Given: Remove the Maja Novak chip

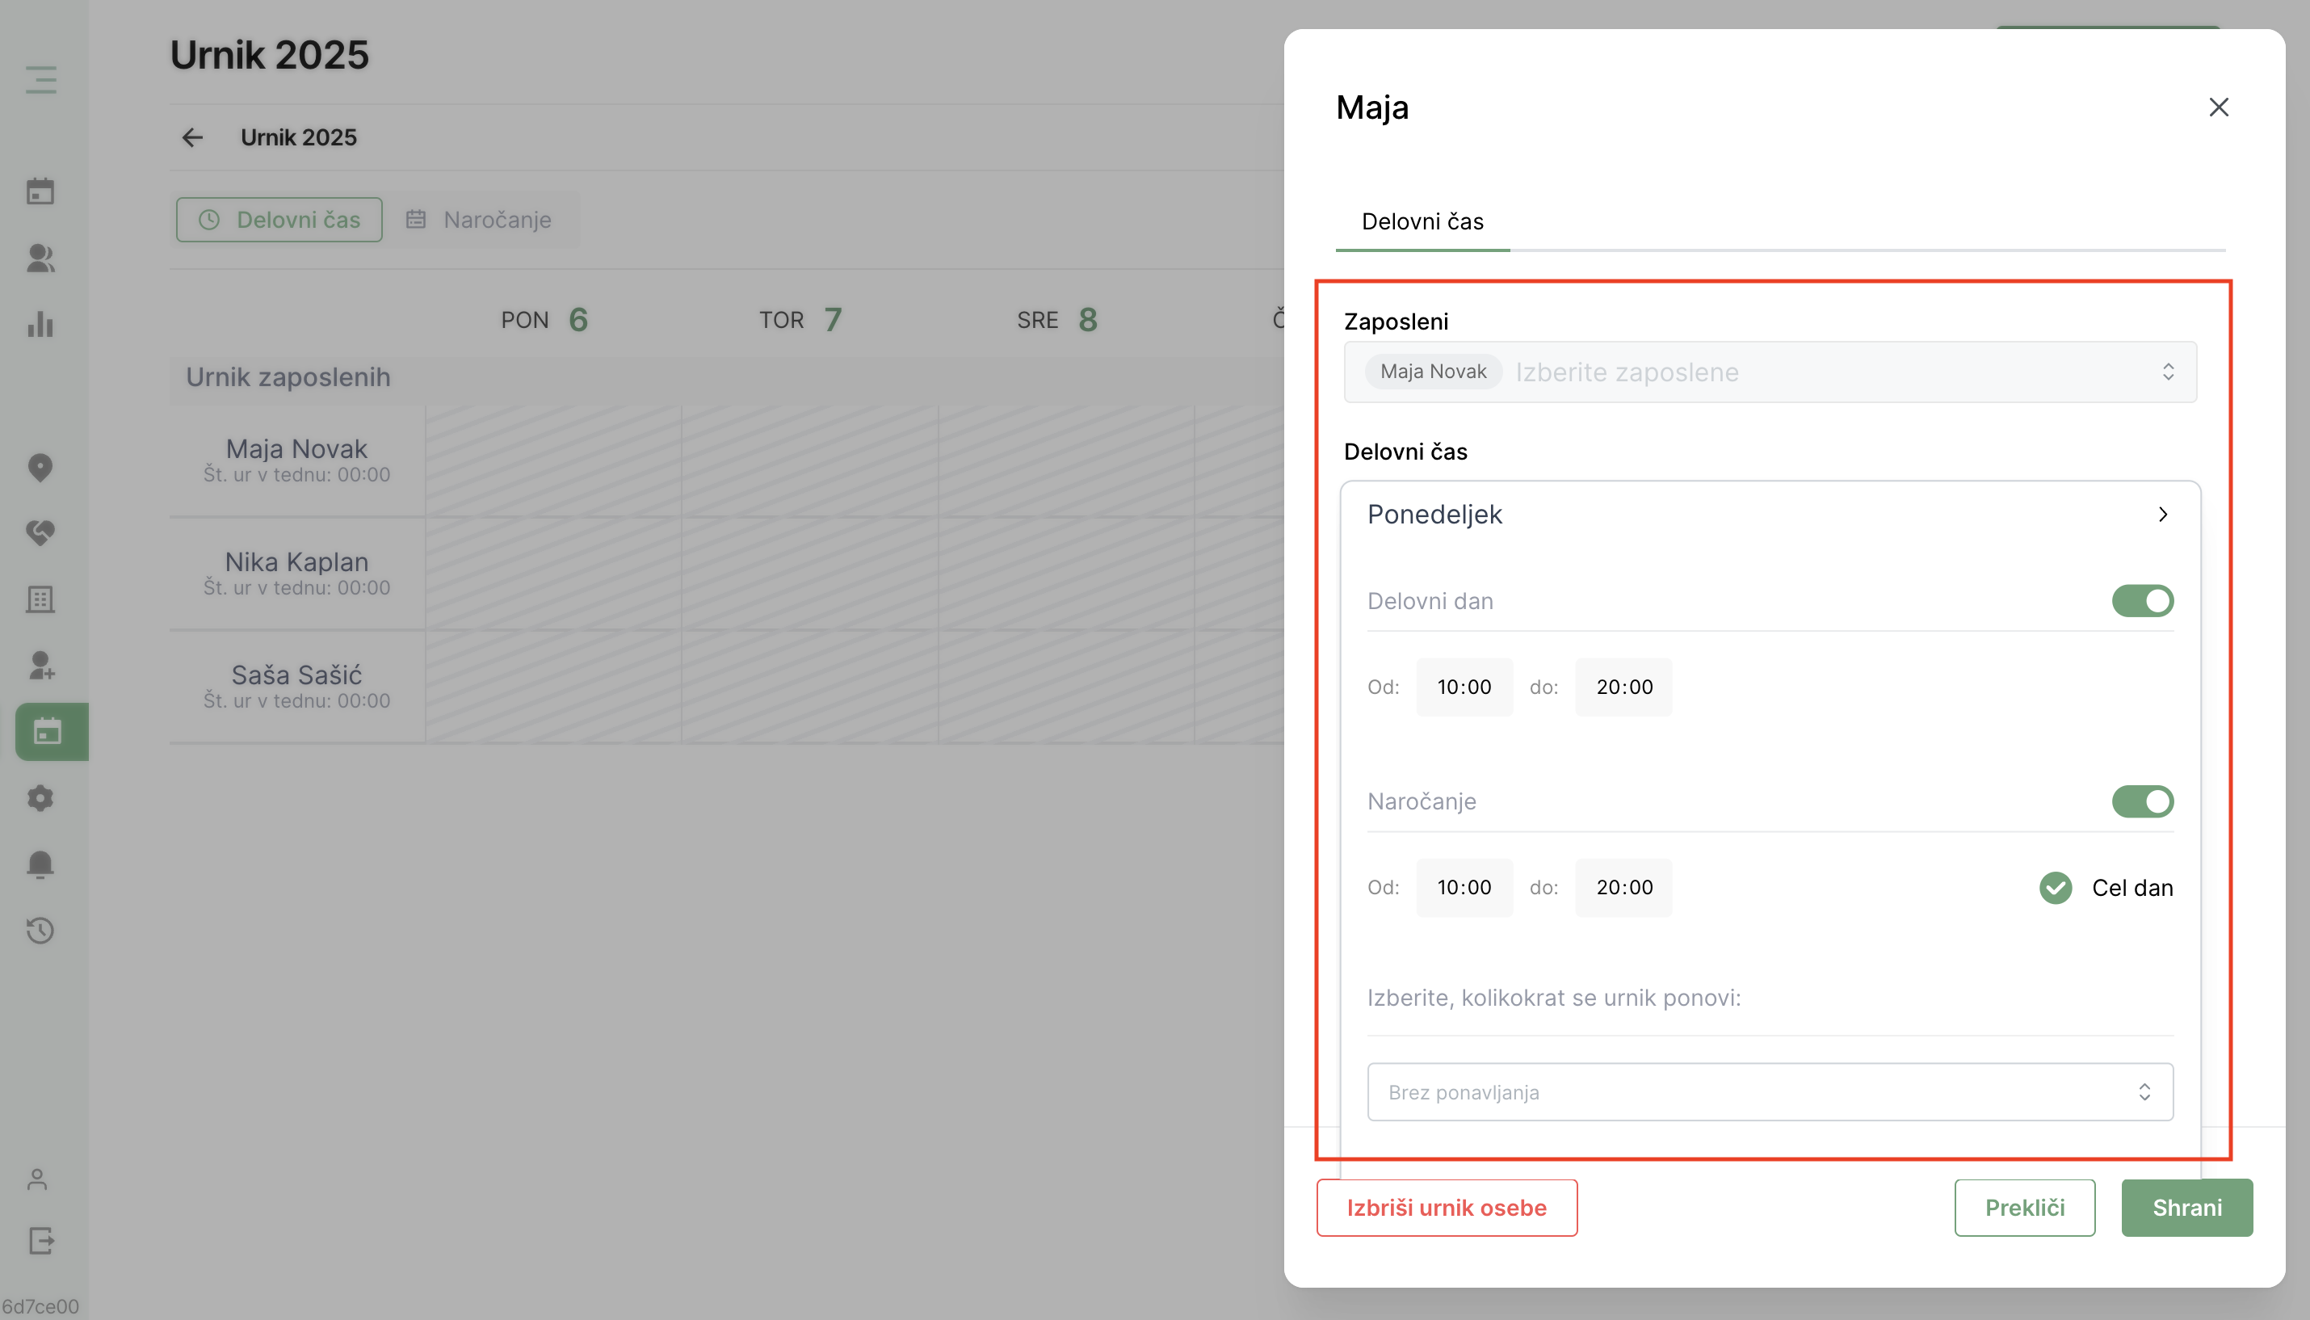Looking at the screenshot, I should click(x=1433, y=372).
